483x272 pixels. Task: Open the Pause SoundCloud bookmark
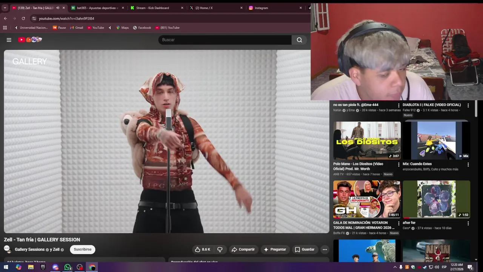(x=59, y=28)
